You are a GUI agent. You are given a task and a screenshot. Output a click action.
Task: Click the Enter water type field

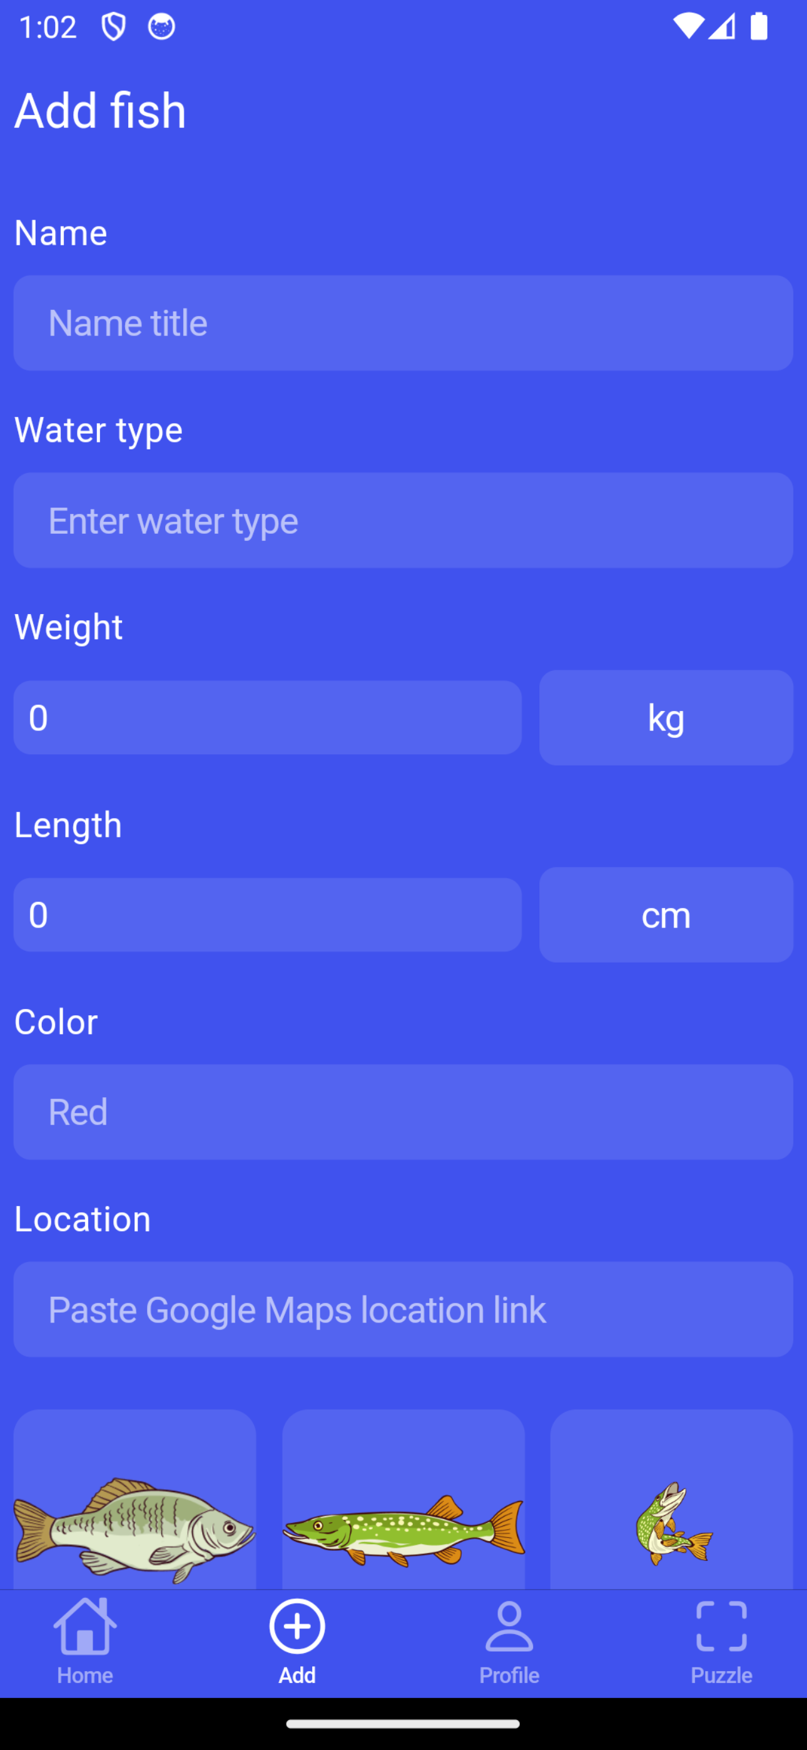(x=403, y=520)
